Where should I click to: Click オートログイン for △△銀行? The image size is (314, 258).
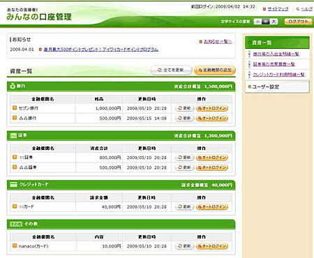[211, 118]
